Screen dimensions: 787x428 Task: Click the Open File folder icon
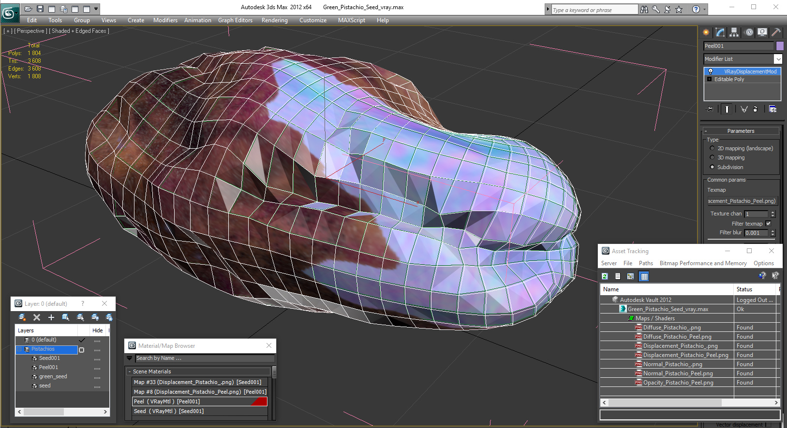coord(29,9)
